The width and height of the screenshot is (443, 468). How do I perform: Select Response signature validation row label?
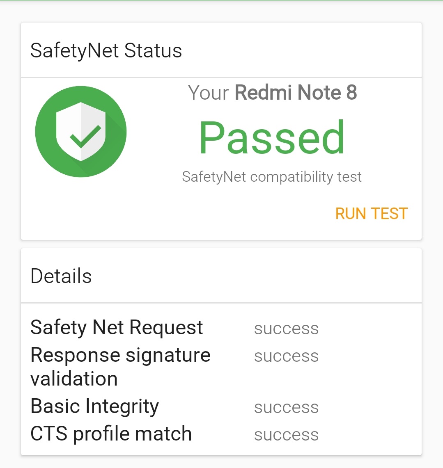pos(120,367)
